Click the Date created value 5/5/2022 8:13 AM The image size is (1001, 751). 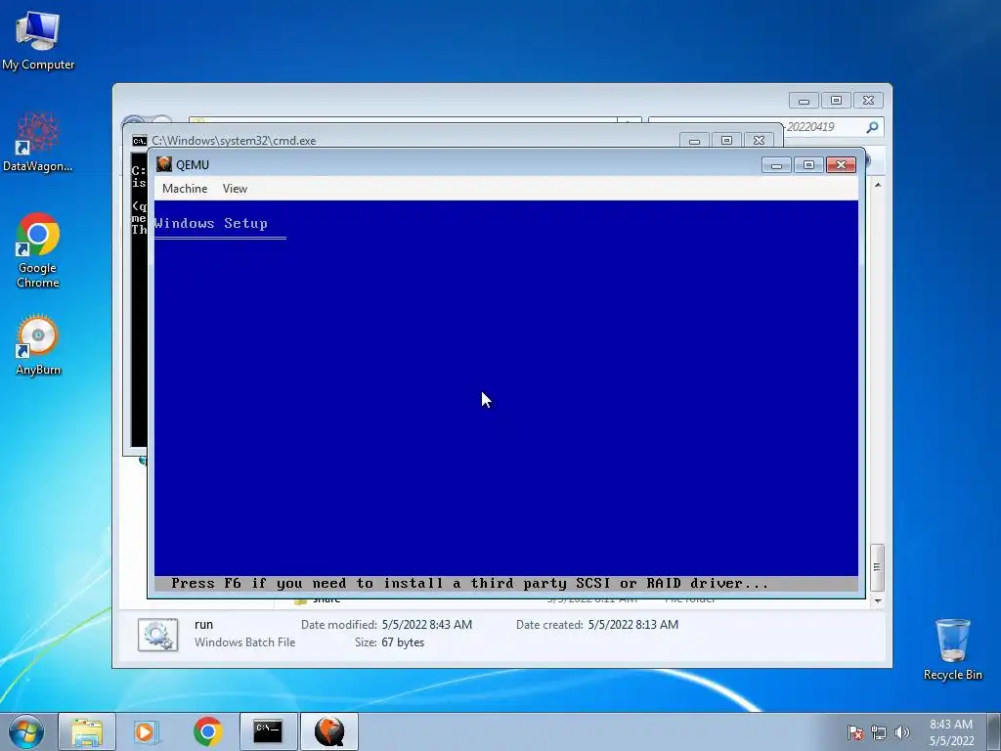pyautogui.click(x=632, y=625)
